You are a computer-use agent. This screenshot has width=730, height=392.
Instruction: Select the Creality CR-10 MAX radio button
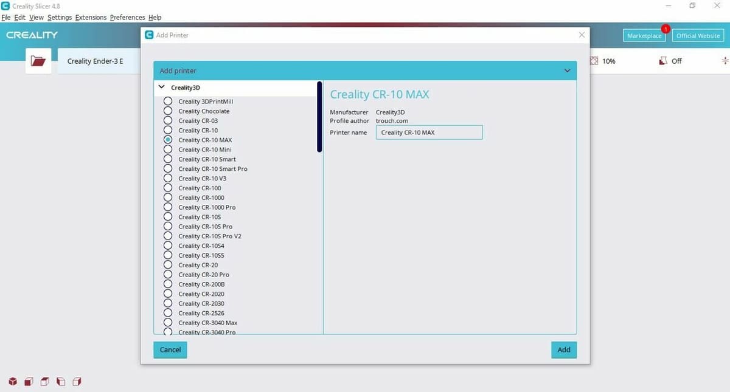tap(168, 140)
